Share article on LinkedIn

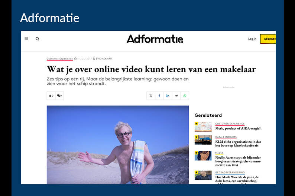tap(168, 96)
